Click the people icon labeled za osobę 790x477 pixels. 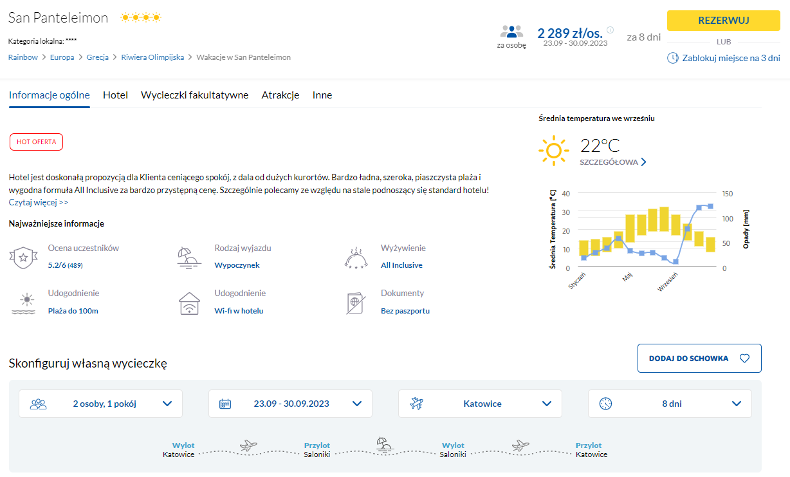(511, 32)
